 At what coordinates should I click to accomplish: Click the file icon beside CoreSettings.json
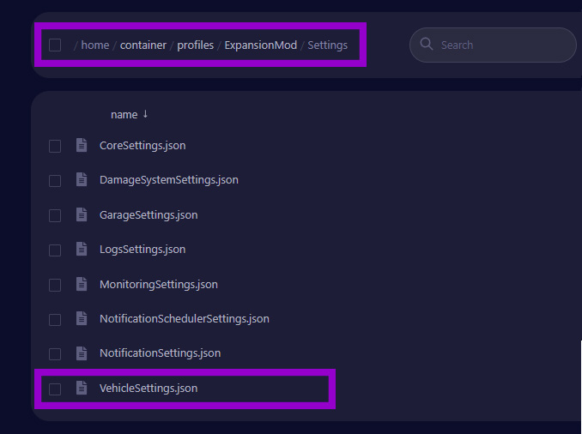(82, 146)
